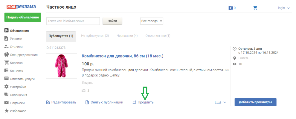Screen dimensions: 296x119
Task: Open the Все города city selector
Action: pyautogui.click(x=152, y=21)
